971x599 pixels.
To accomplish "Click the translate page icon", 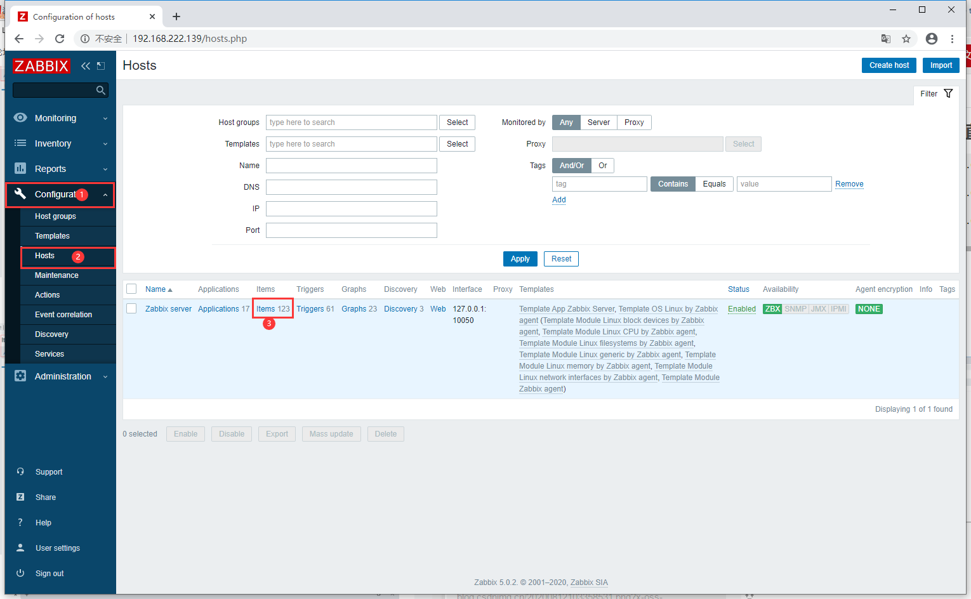I will (x=886, y=39).
